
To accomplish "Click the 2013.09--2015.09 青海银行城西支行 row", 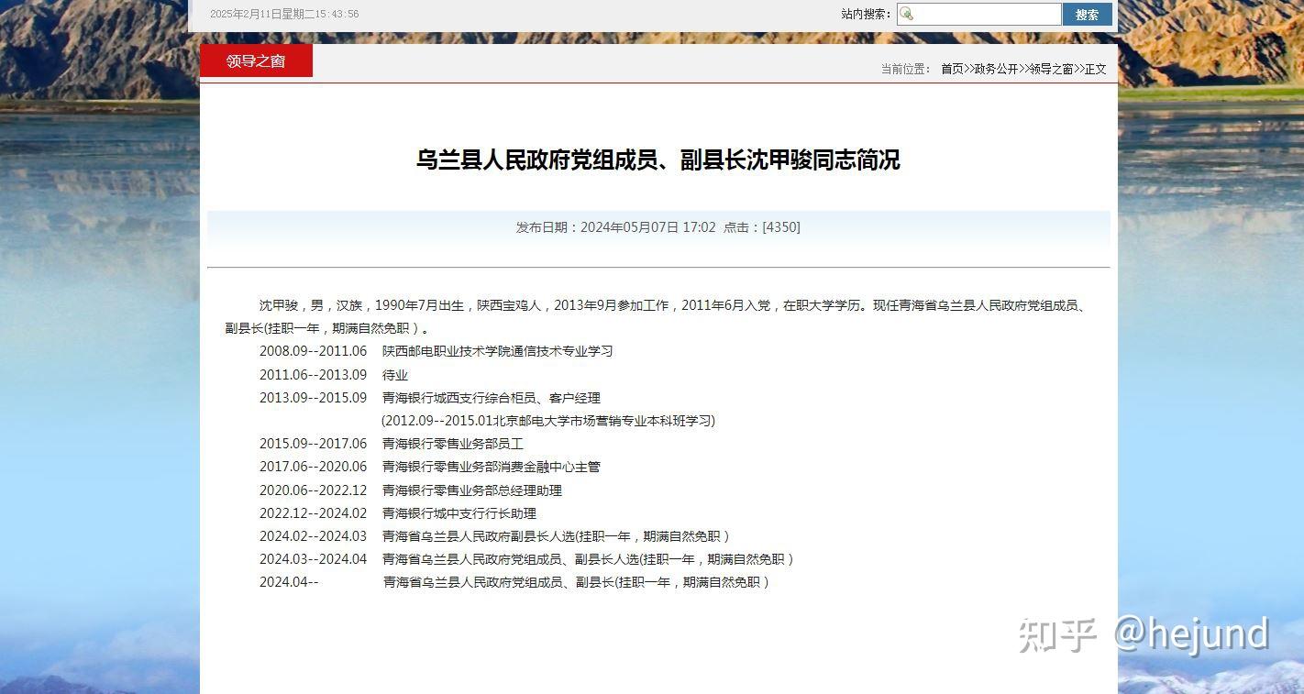I will point(430,398).
